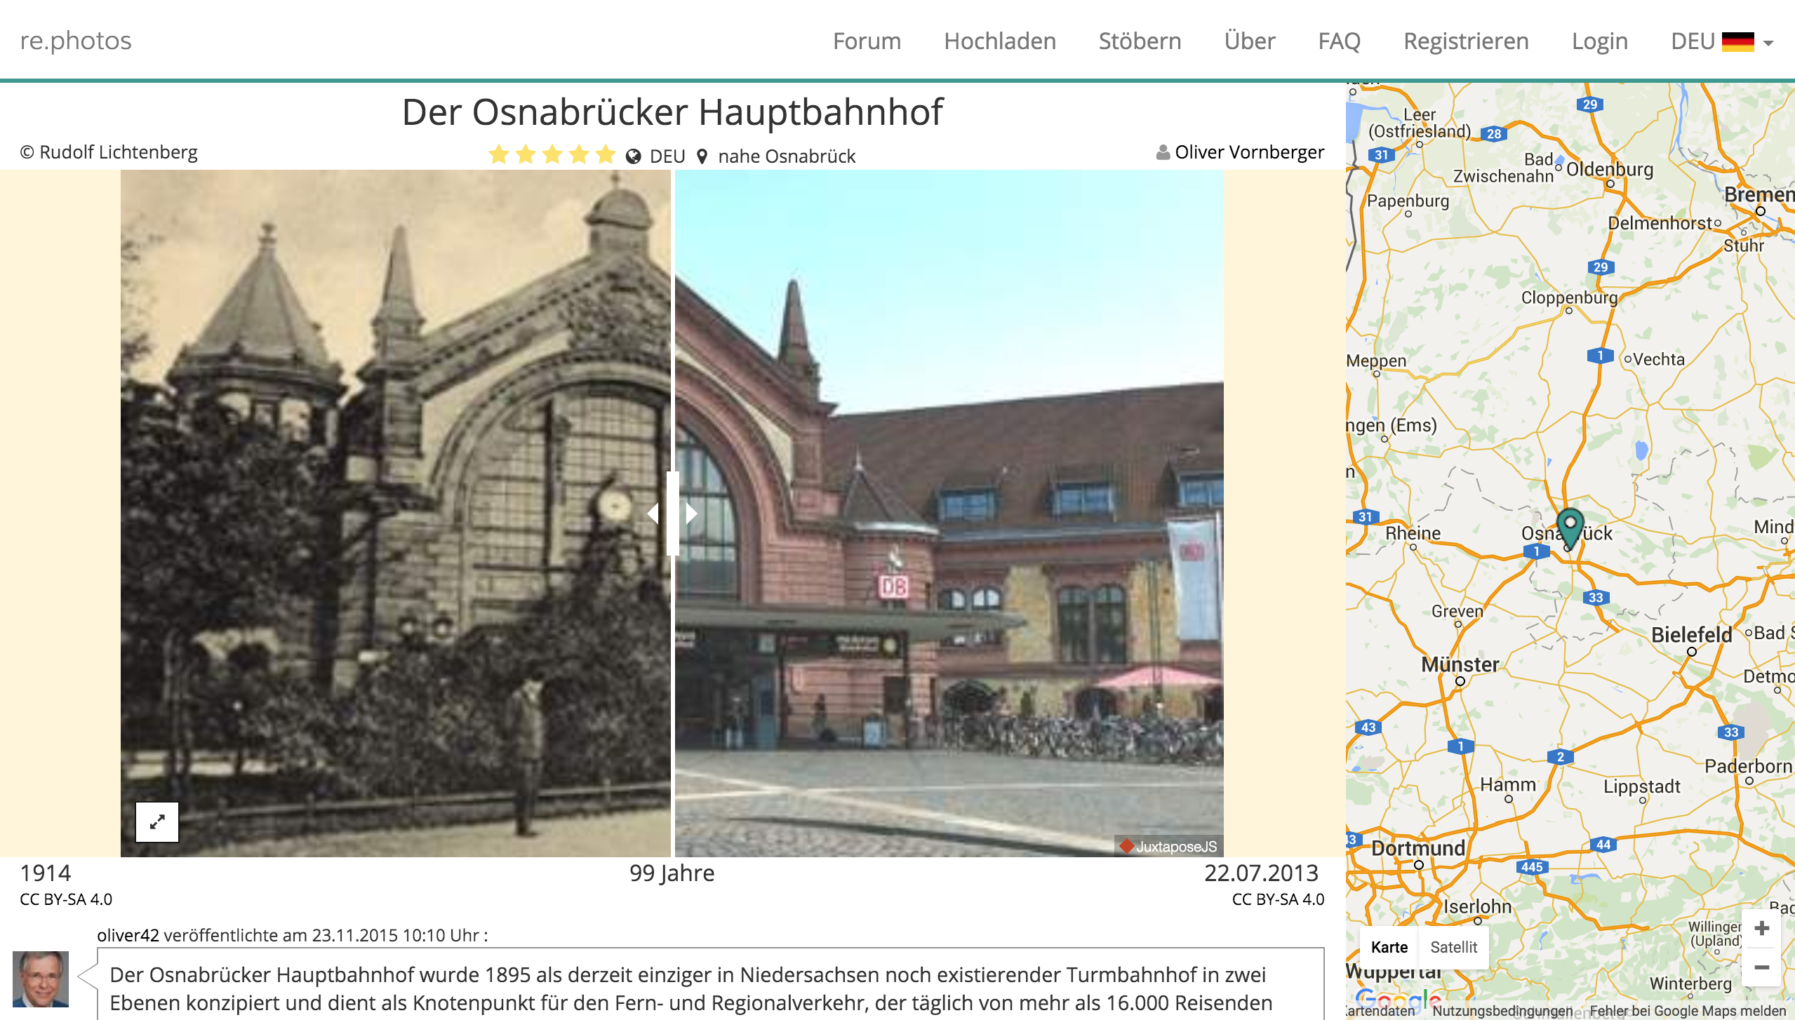Click the German flag language selector
The height and width of the screenshot is (1020, 1795).
(x=1737, y=41)
